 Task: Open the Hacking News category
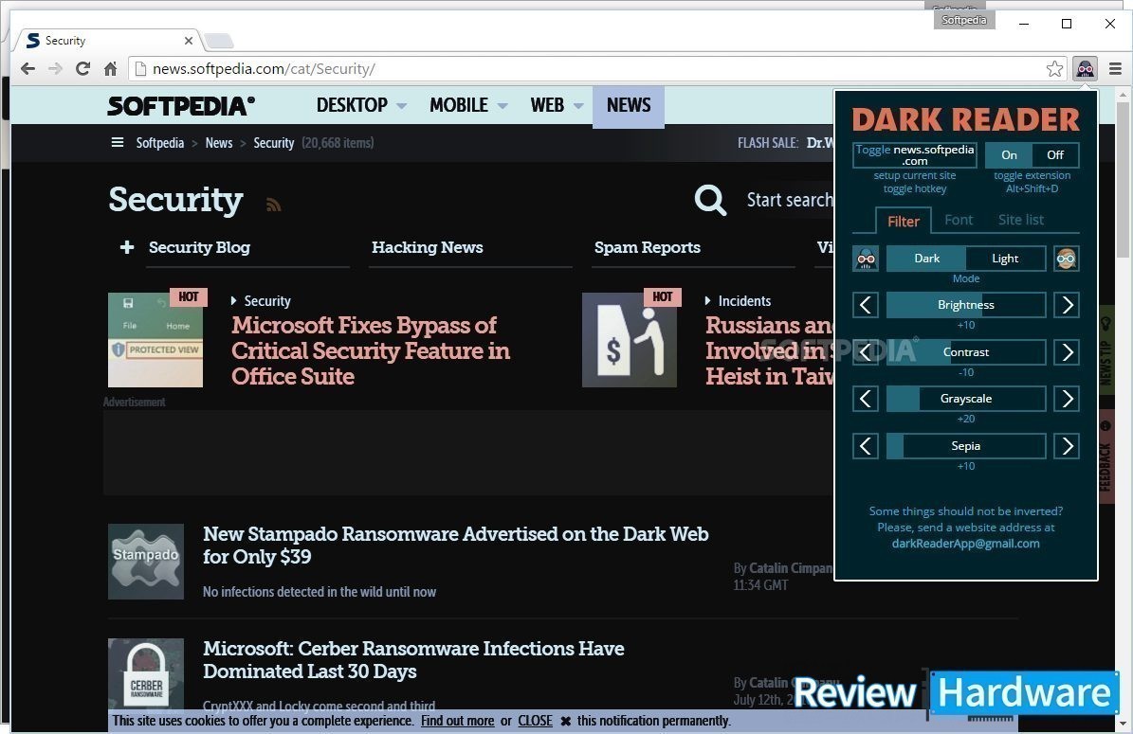point(427,247)
